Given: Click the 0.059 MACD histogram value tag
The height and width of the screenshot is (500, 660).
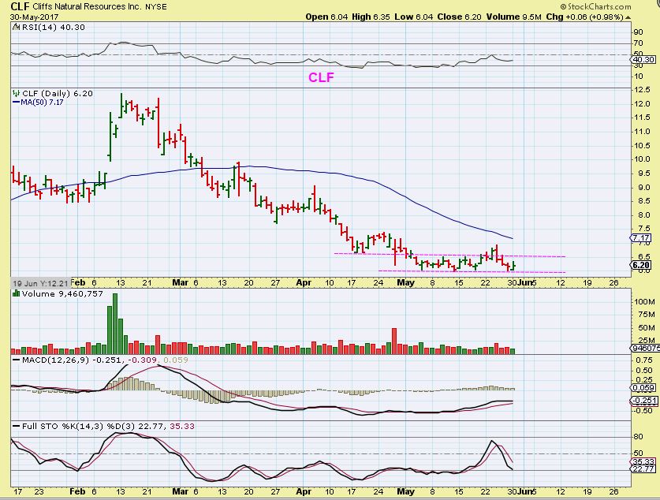Looking at the screenshot, I should coord(644,388).
